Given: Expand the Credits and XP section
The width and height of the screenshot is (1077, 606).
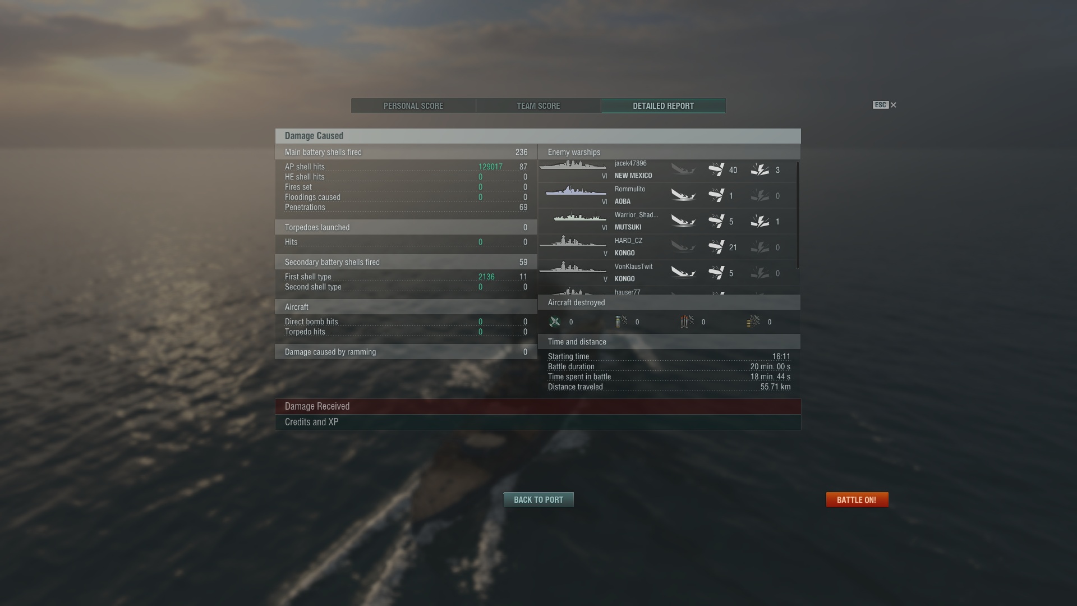Looking at the screenshot, I should coord(538,422).
